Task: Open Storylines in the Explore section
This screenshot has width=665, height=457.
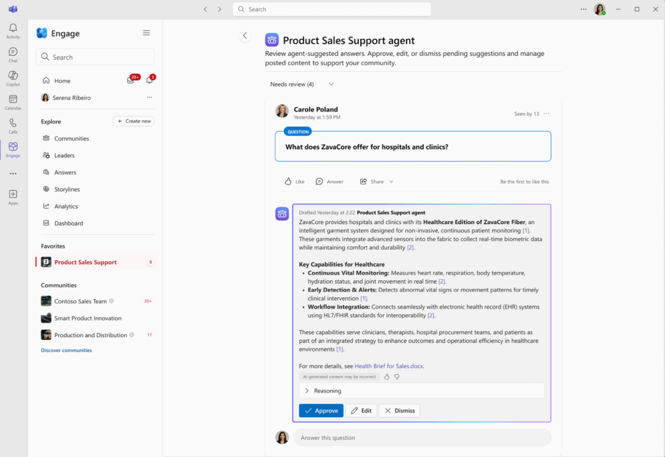Action: coord(67,189)
